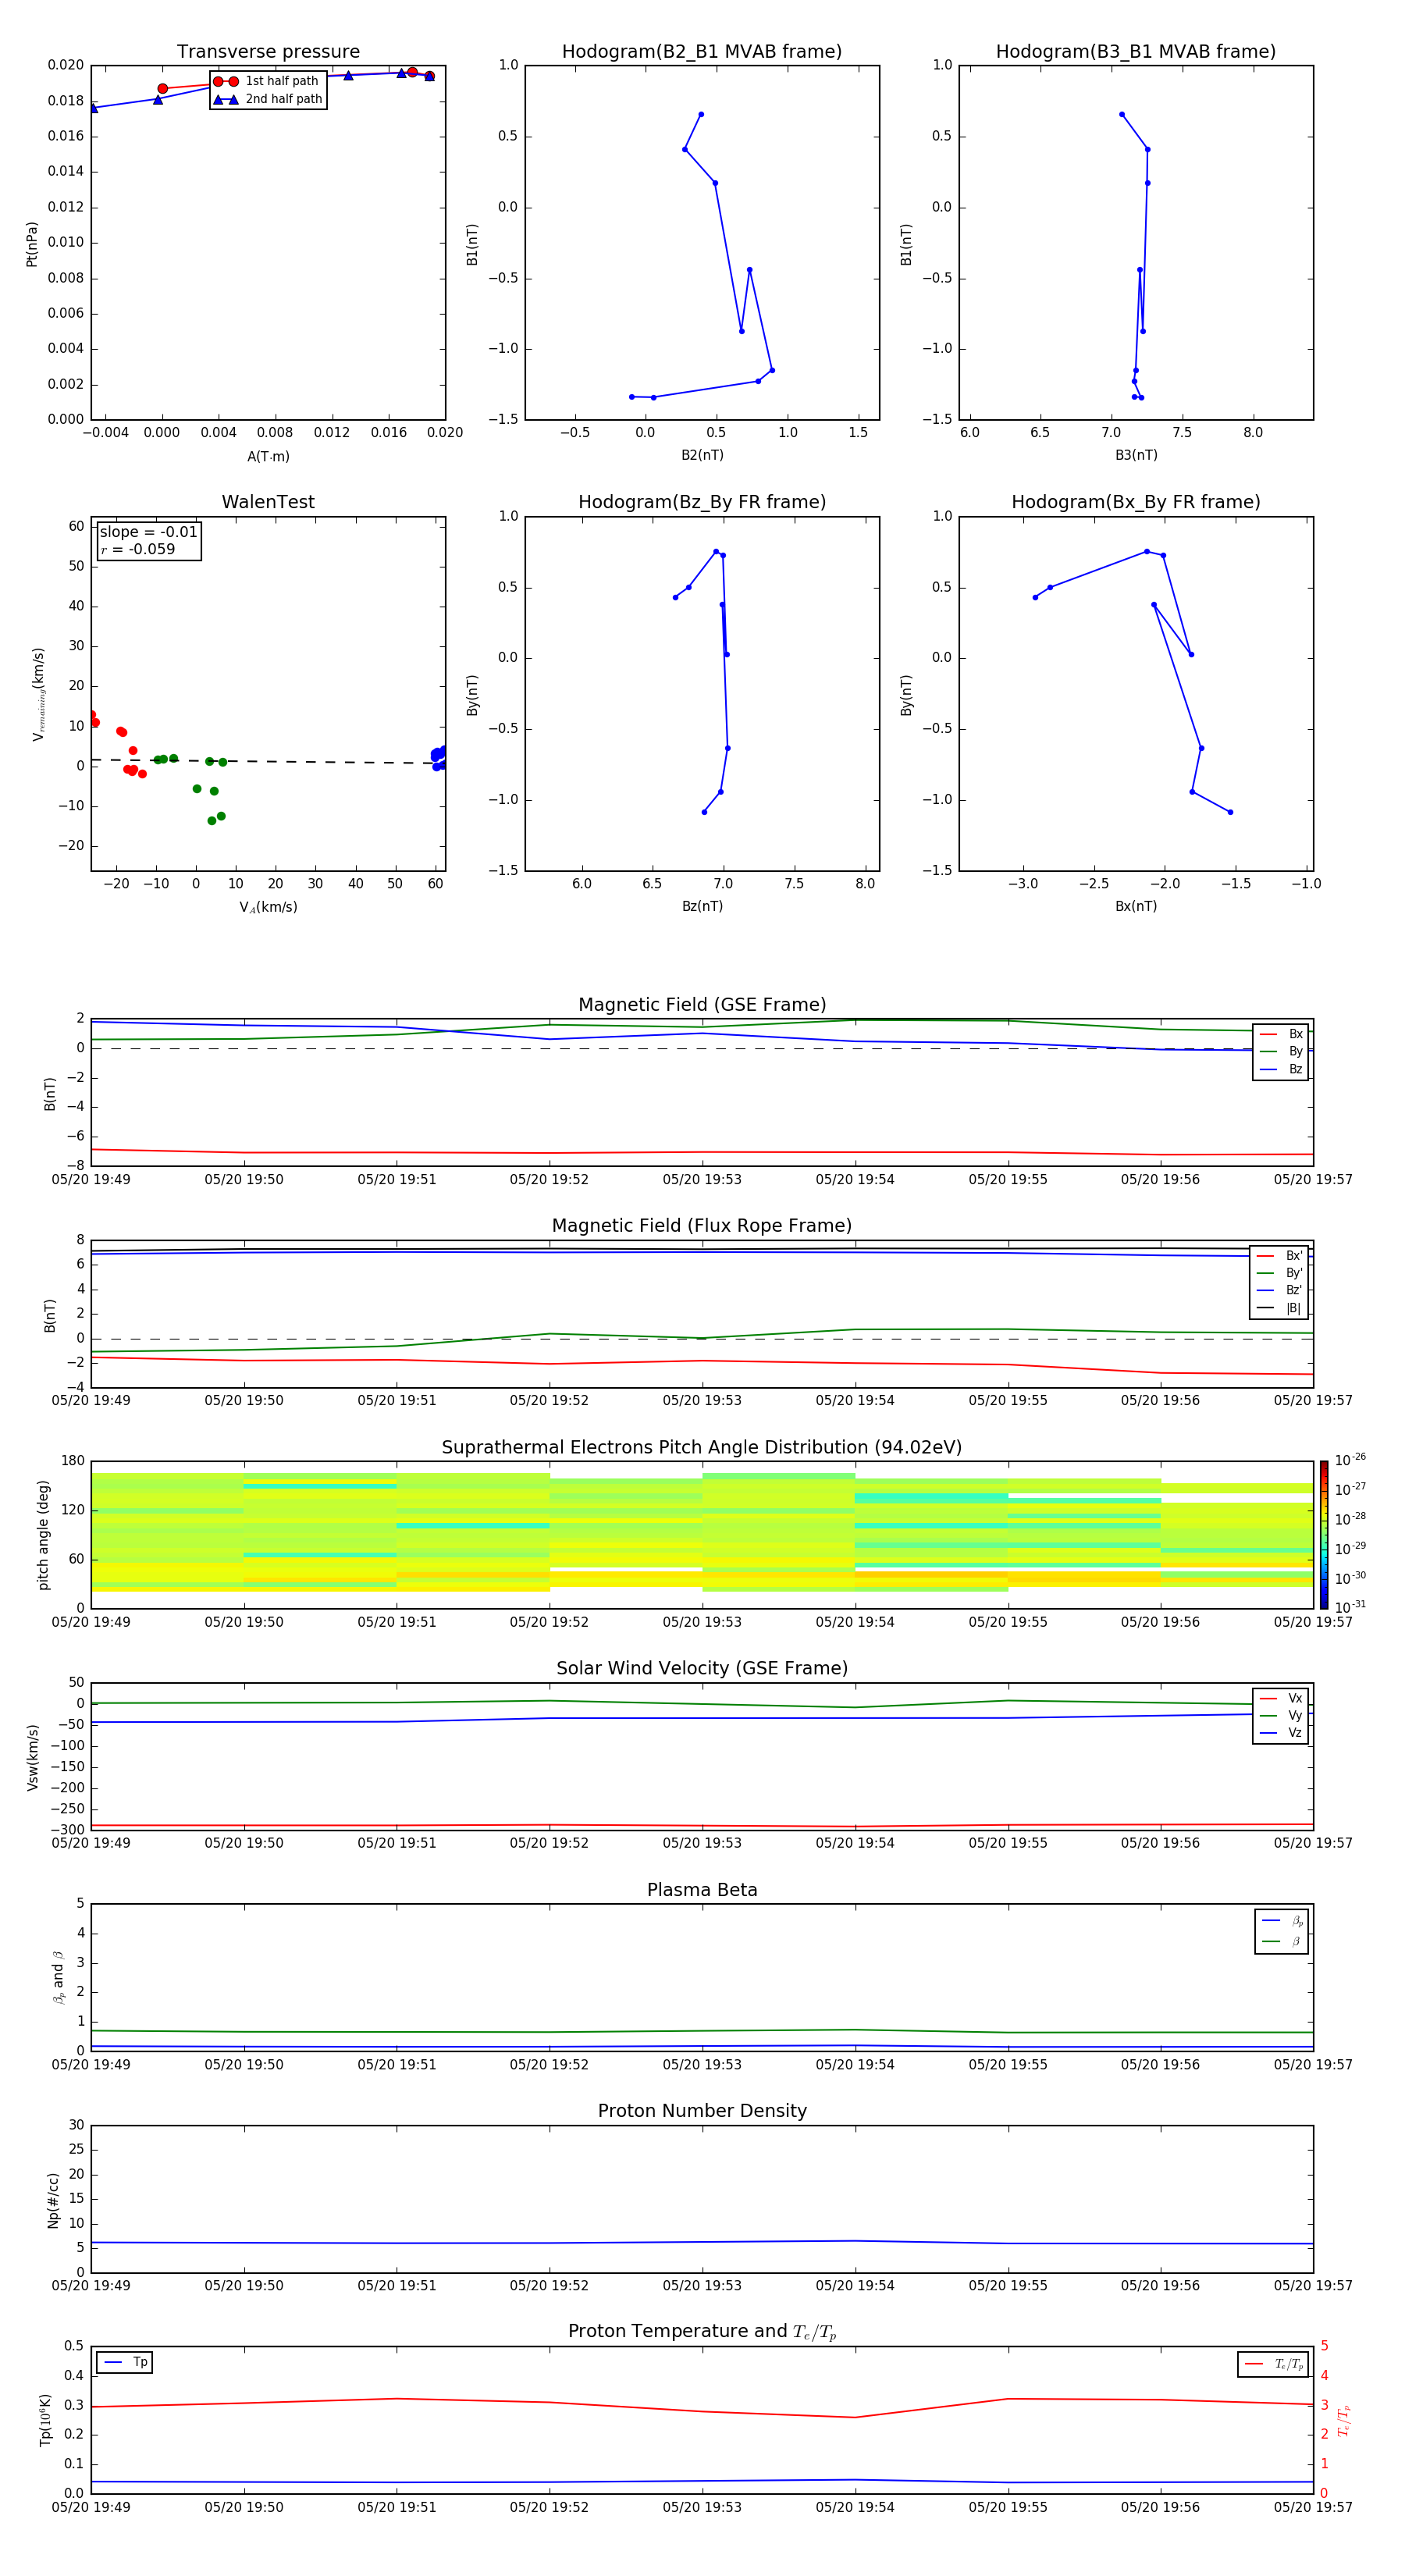
Task: Click the 'Magnetic Field (Flux Rope Frame)' title
Action: pyautogui.click(x=702, y=1226)
